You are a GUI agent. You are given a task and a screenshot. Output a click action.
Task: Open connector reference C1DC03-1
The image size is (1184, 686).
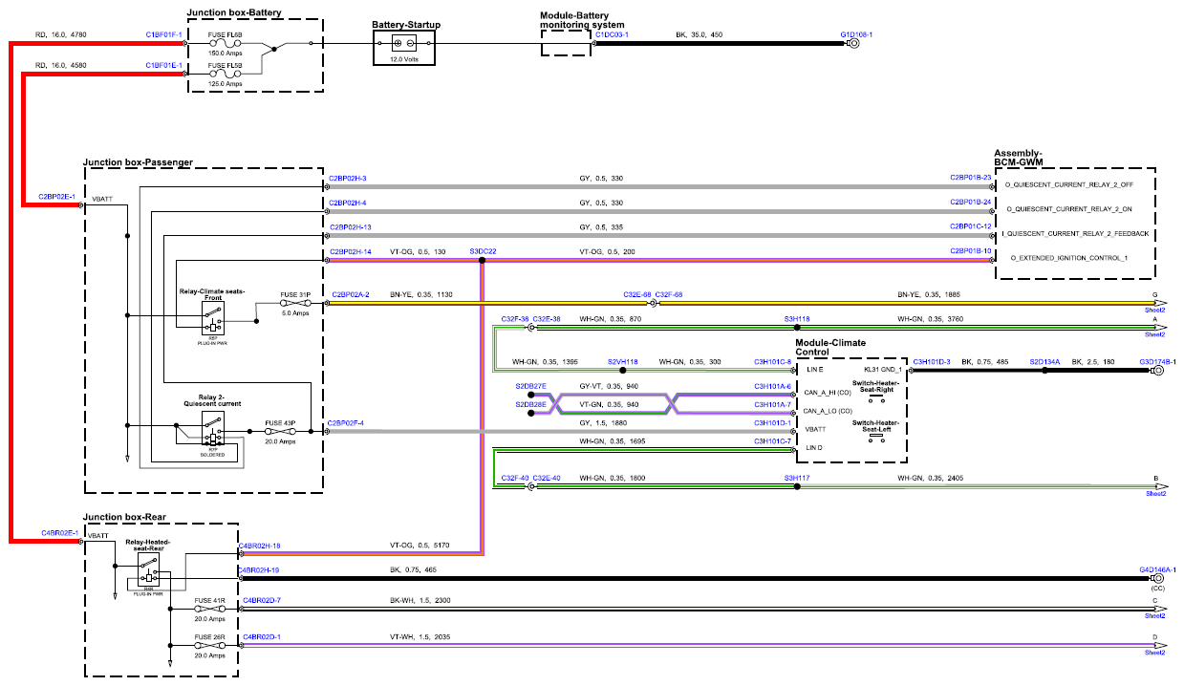click(613, 34)
